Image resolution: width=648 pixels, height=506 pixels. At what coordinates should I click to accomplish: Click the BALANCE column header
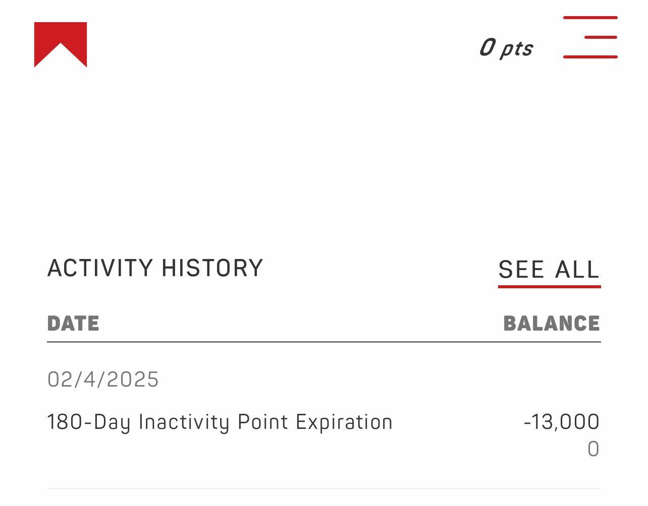[x=552, y=324]
